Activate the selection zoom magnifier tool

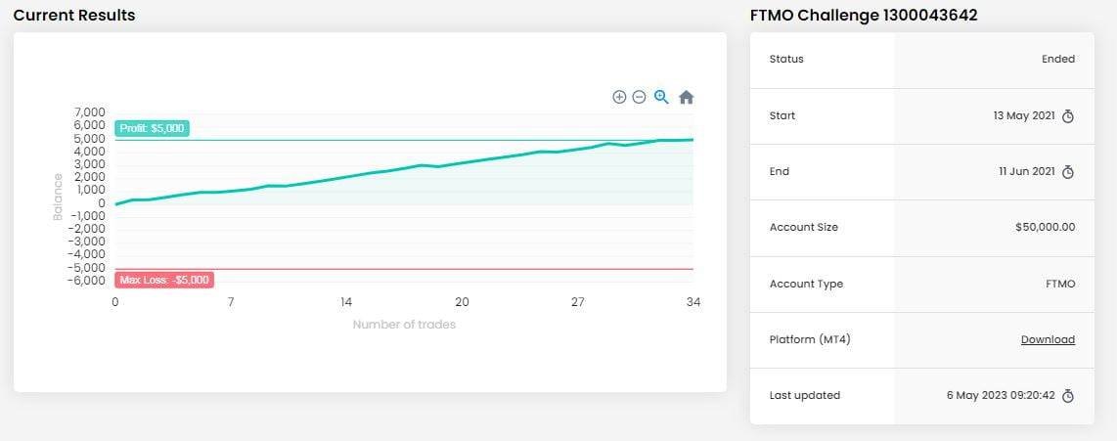(x=662, y=97)
